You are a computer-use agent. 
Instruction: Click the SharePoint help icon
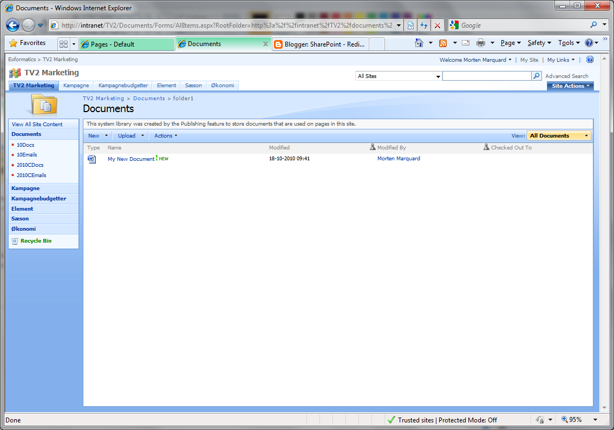point(590,60)
